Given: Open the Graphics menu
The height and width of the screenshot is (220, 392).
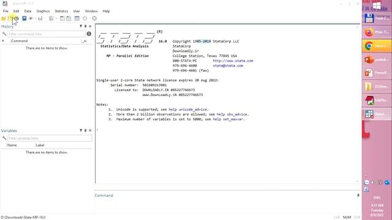Looking at the screenshot, I should point(43,11).
